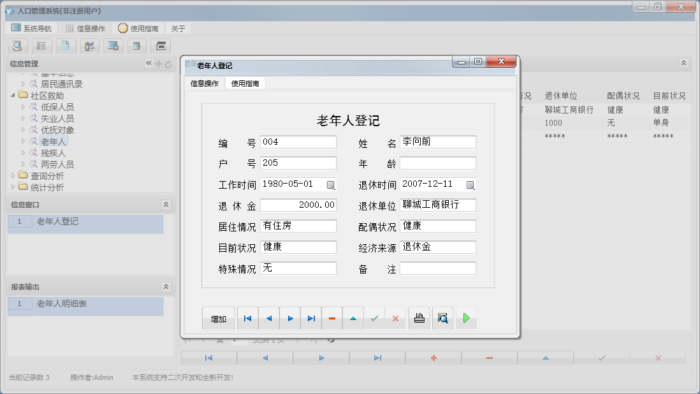Click the 年龄 input field
This screenshot has width=700, height=394.
coord(438,163)
